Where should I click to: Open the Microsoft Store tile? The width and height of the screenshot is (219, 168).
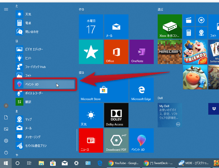pyautogui.click(x=104, y=90)
